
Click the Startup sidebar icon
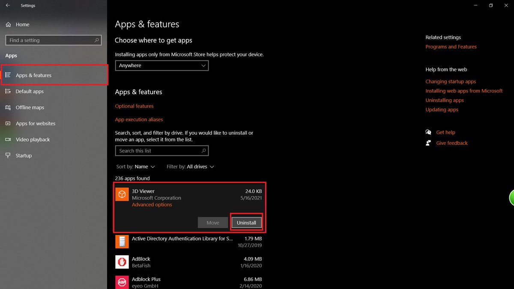pyautogui.click(x=8, y=155)
